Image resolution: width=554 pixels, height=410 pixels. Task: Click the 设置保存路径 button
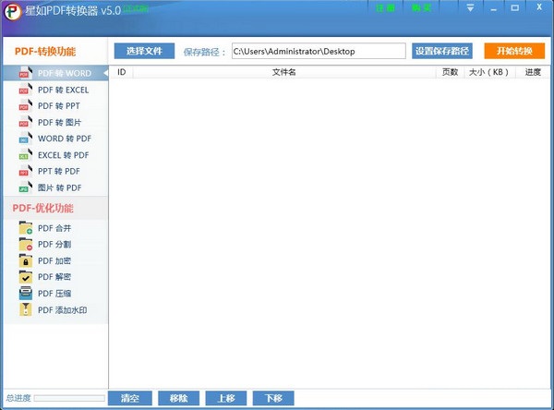(x=442, y=51)
